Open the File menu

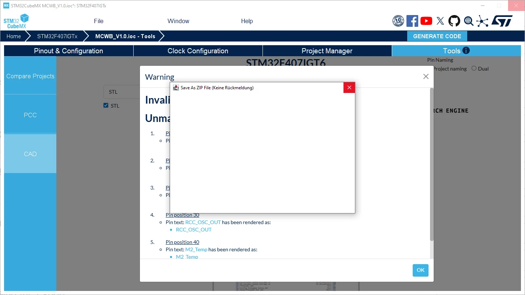pyautogui.click(x=99, y=21)
